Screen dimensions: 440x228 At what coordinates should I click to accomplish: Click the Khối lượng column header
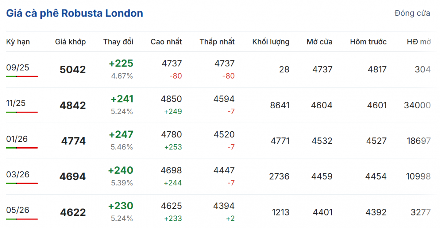271,42
